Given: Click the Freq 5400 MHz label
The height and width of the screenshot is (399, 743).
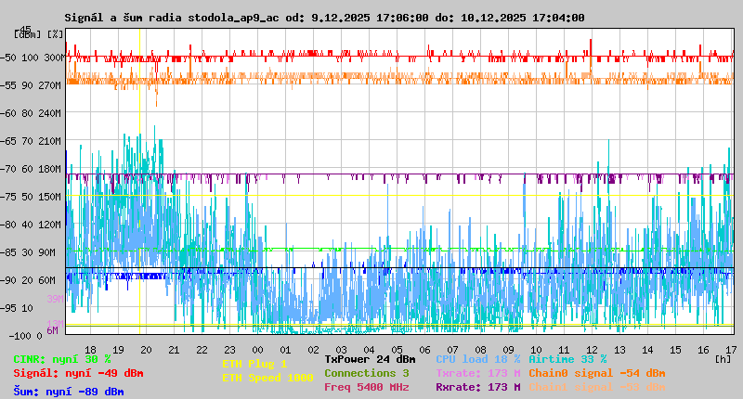Looking at the screenshot, I should 366,387.
